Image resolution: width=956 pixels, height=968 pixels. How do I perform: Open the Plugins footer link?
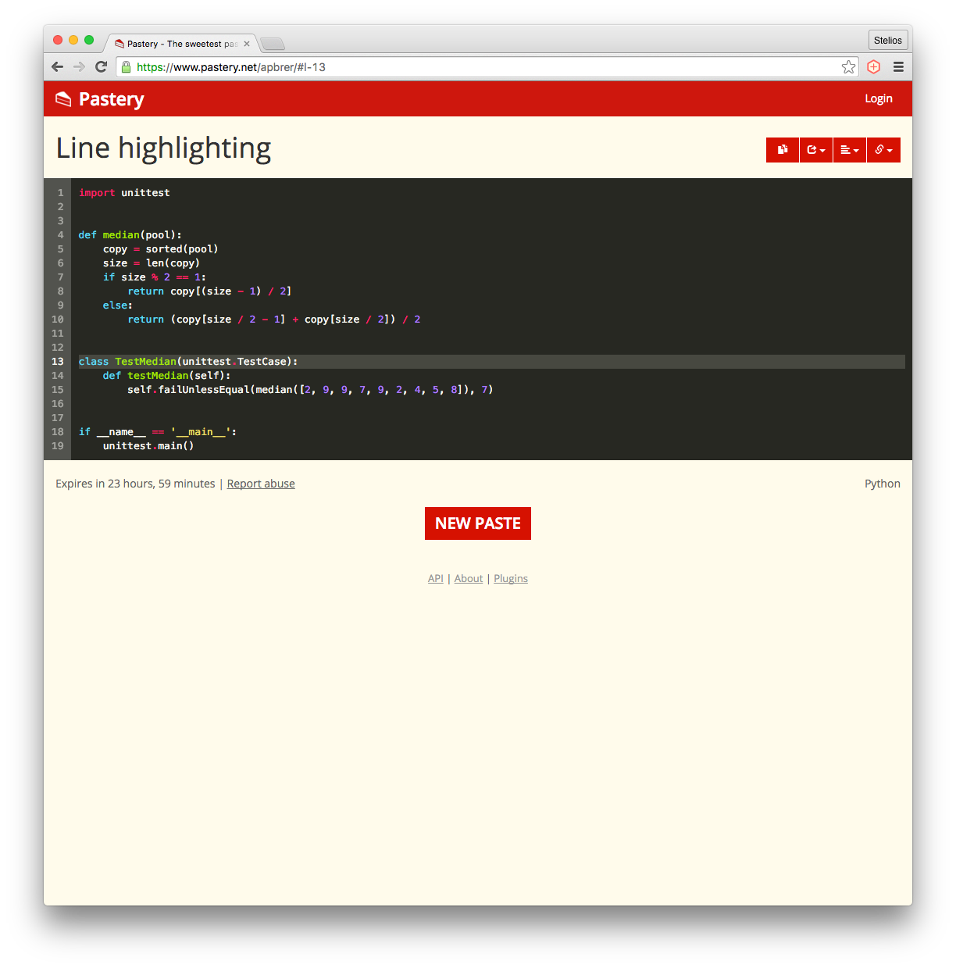[511, 578]
